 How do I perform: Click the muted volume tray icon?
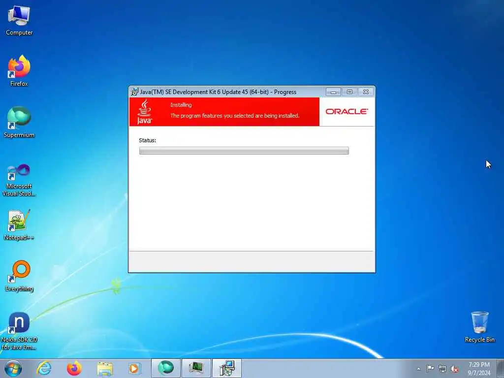point(454,369)
